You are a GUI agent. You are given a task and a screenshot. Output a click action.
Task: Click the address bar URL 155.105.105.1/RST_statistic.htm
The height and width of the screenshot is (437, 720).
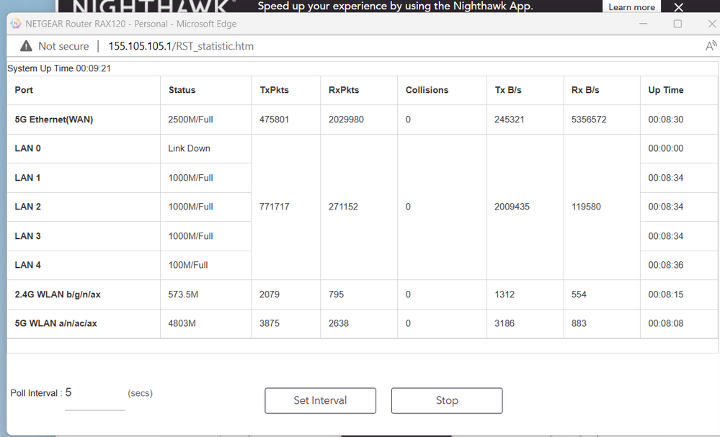[181, 46]
